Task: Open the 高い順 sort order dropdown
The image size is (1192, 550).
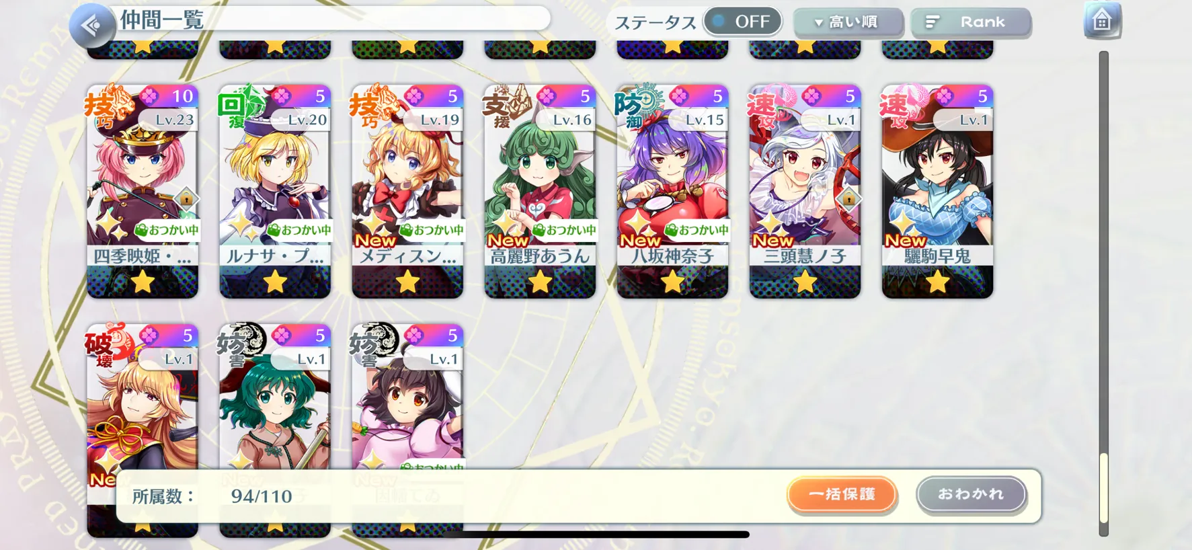Action: [x=848, y=22]
